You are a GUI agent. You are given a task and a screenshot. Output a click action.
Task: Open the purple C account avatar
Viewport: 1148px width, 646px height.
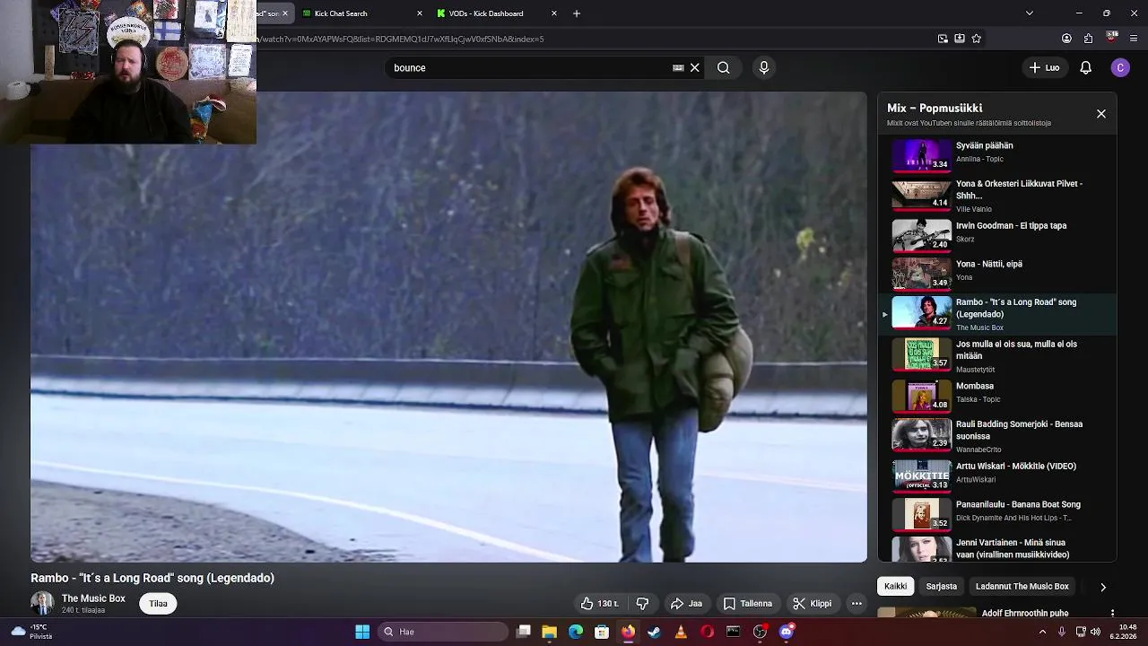point(1119,67)
